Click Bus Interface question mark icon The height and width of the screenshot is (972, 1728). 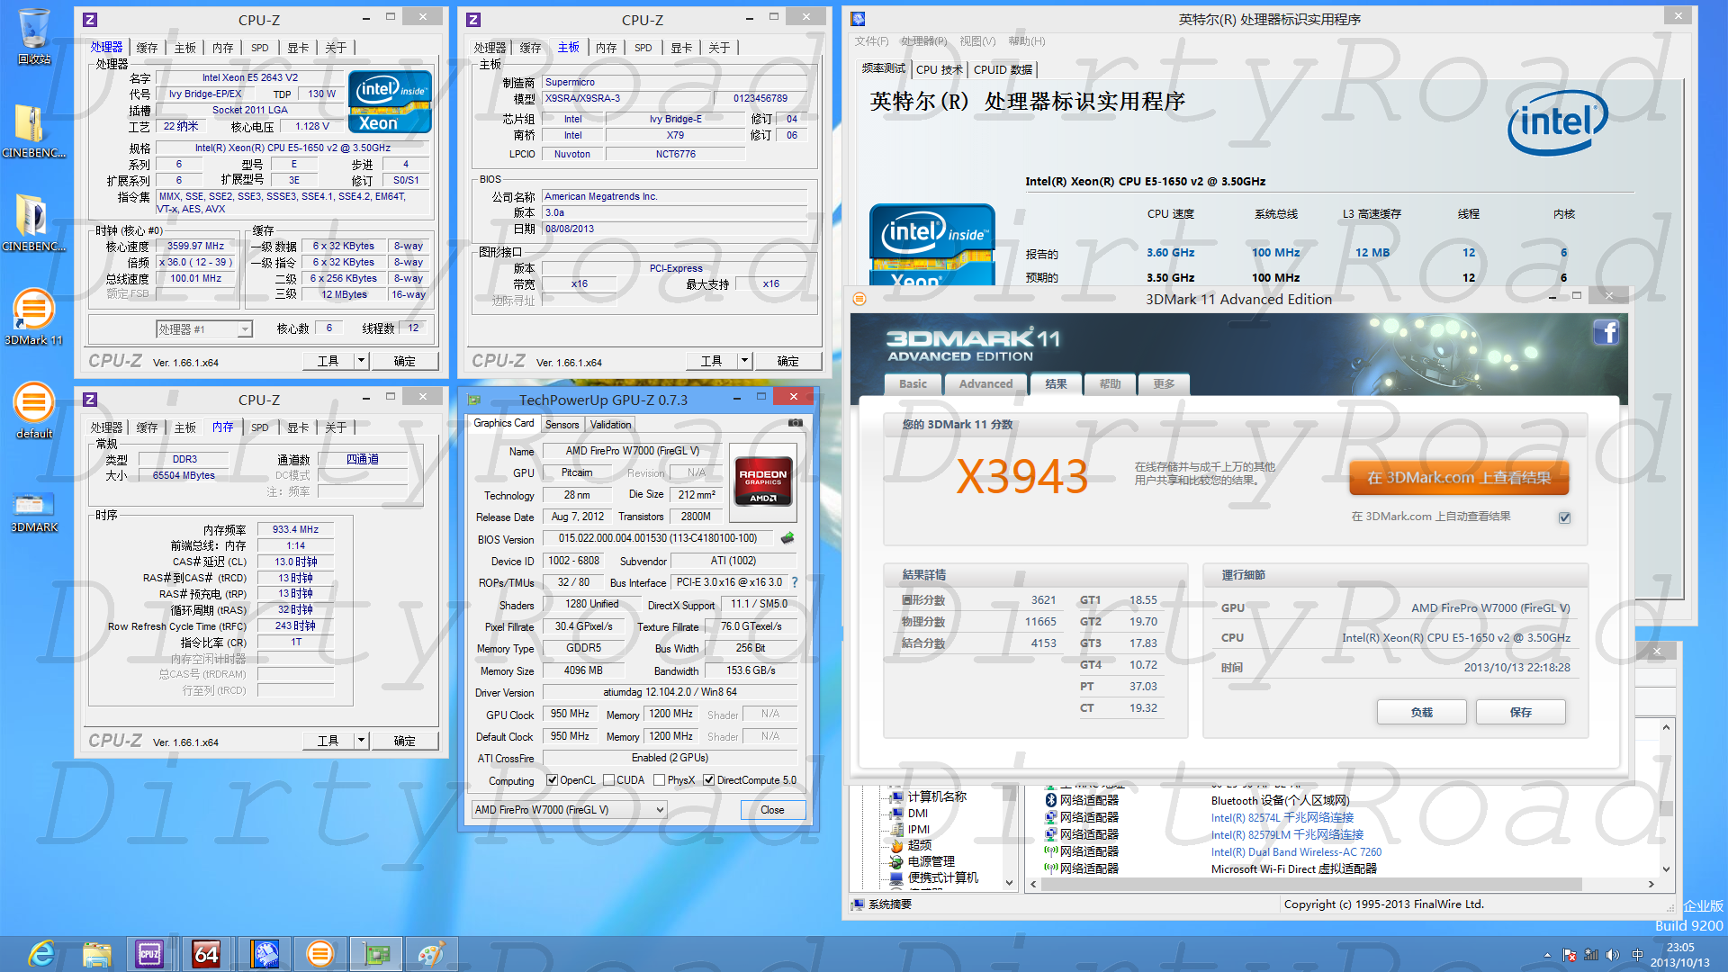(795, 582)
